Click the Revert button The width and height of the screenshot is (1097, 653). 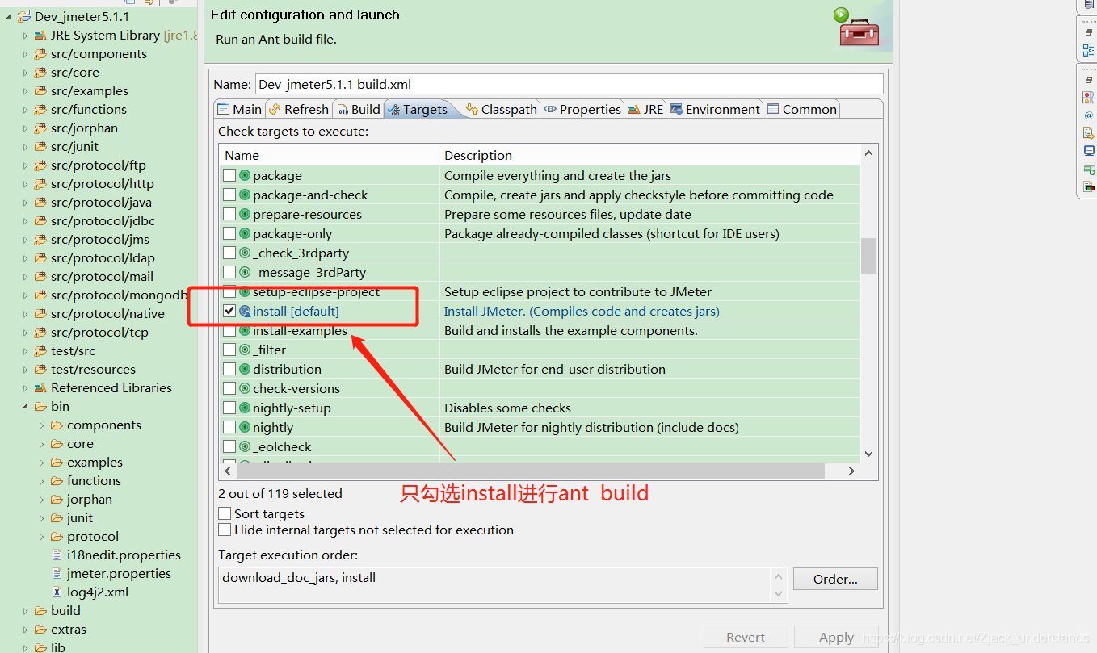pos(746,637)
